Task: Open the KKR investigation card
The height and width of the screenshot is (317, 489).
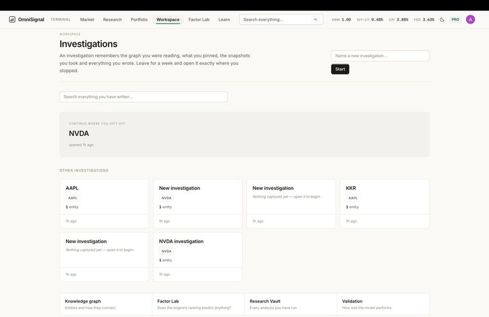Action: (x=385, y=204)
